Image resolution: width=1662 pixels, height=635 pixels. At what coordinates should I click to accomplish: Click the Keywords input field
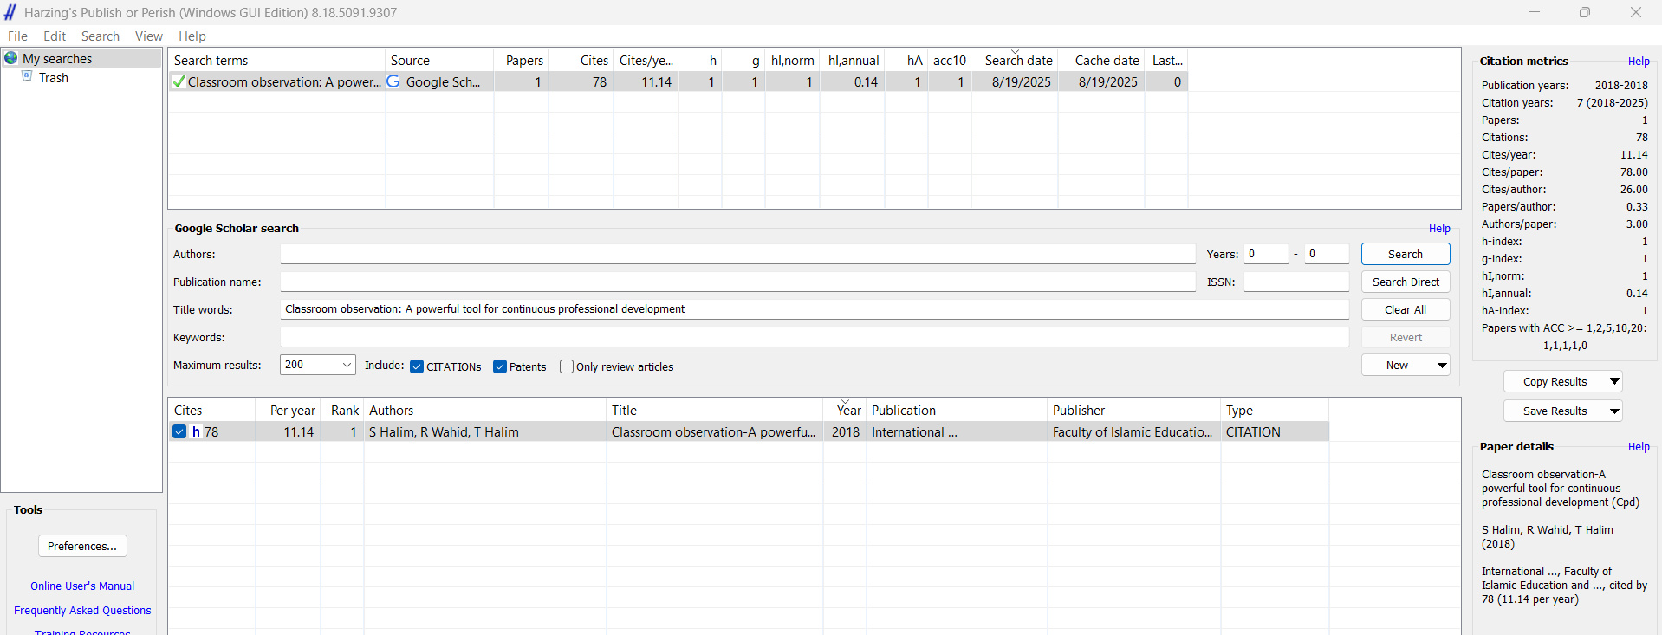tap(815, 337)
